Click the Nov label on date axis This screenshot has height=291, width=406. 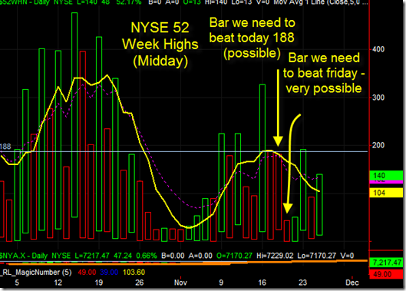pos(180,283)
